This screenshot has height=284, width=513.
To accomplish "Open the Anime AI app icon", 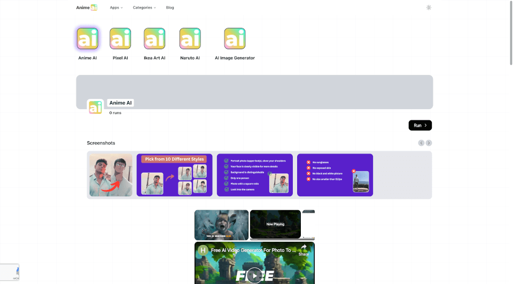I will tap(87, 39).
